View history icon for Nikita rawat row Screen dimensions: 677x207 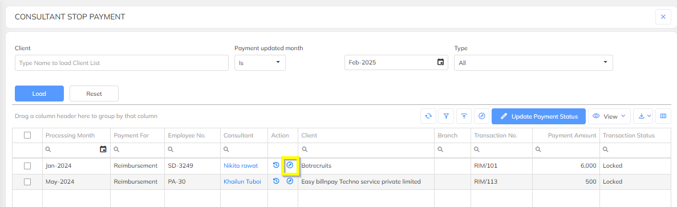pos(276,165)
